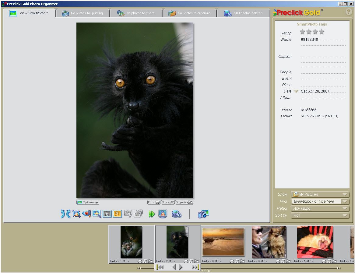
Task: Switch to the No photos to share tab
Action: 136,13
